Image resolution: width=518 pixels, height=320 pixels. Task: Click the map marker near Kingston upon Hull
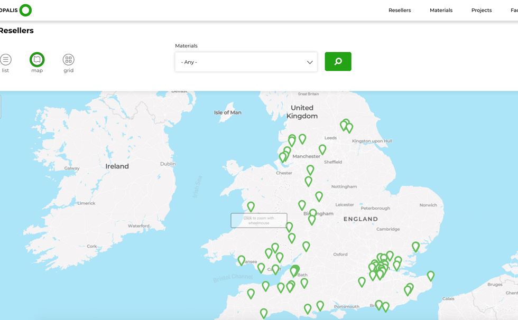pos(349,128)
